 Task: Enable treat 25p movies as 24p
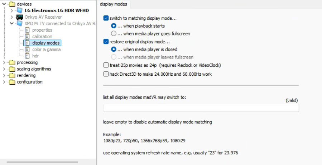pyautogui.click(x=106, y=65)
